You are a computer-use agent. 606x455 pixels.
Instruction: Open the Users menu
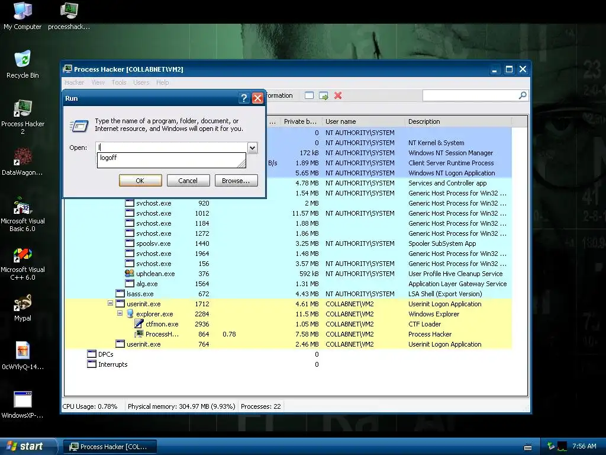click(x=141, y=82)
